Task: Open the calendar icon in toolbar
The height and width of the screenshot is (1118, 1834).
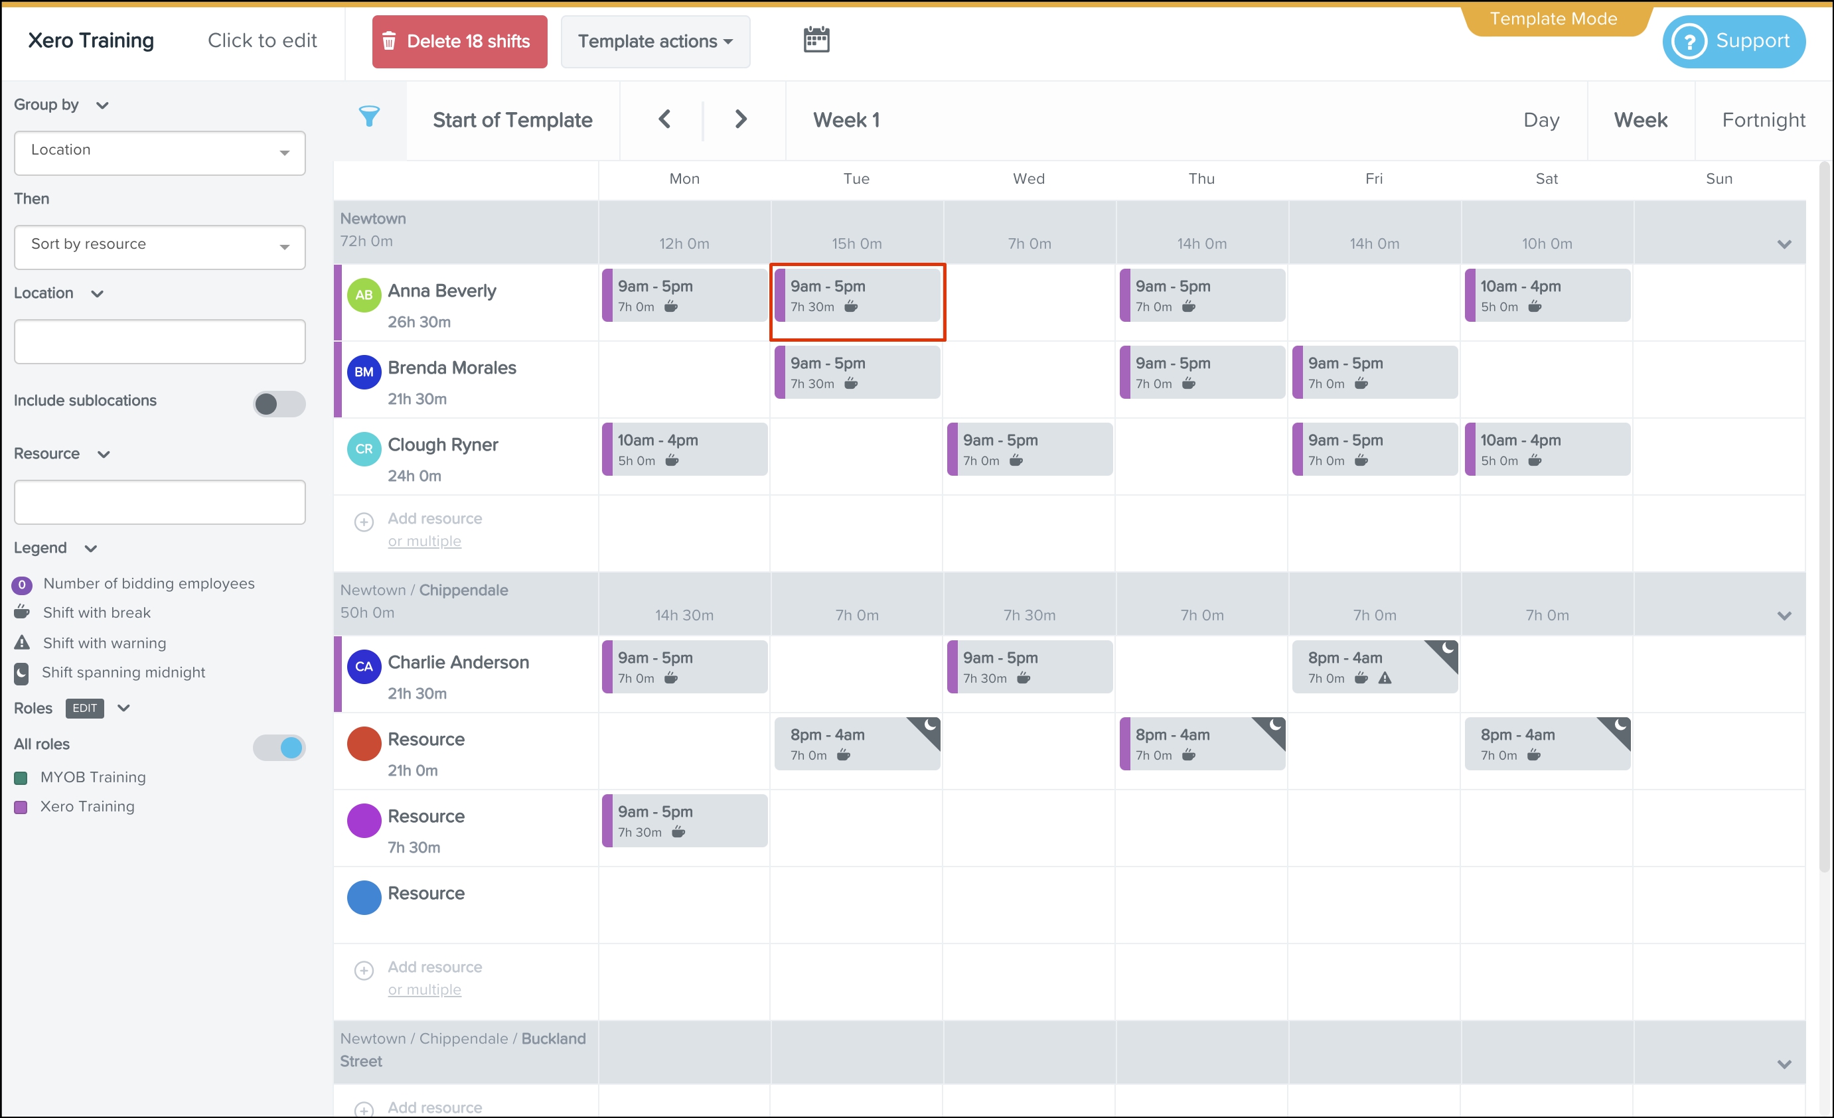Action: [x=816, y=40]
